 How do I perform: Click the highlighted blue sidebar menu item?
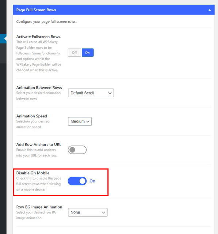coord(3,39)
